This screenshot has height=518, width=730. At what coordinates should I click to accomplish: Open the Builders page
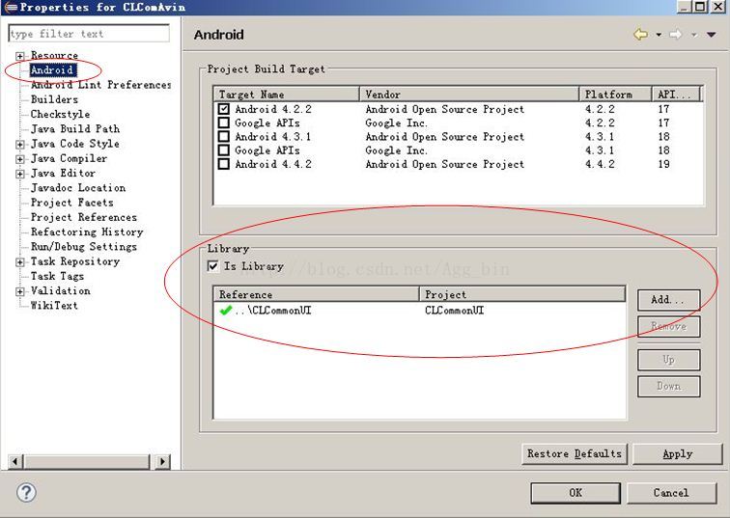pyautogui.click(x=54, y=99)
